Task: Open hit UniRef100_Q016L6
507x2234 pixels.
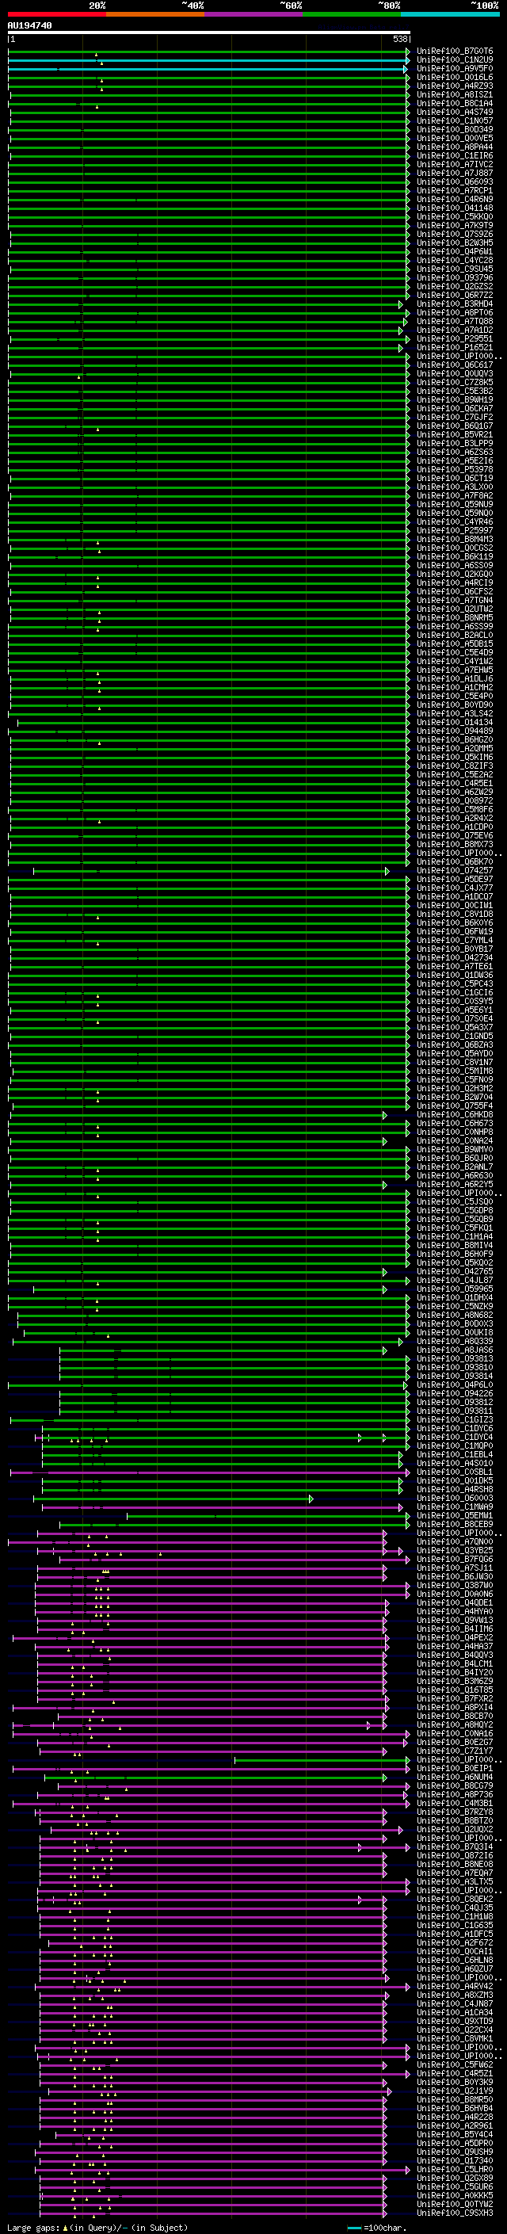Action: pyautogui.click(x=455, y=77)
